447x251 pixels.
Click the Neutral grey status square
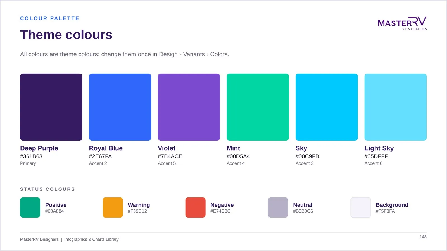(x=278, y=207)
